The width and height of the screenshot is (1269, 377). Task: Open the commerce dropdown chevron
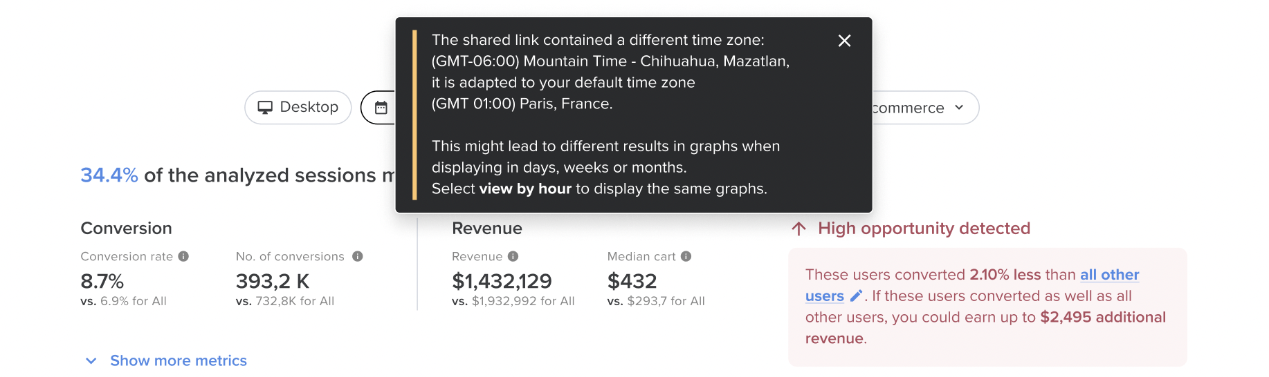pyautogui.click(x=959, y=108)
